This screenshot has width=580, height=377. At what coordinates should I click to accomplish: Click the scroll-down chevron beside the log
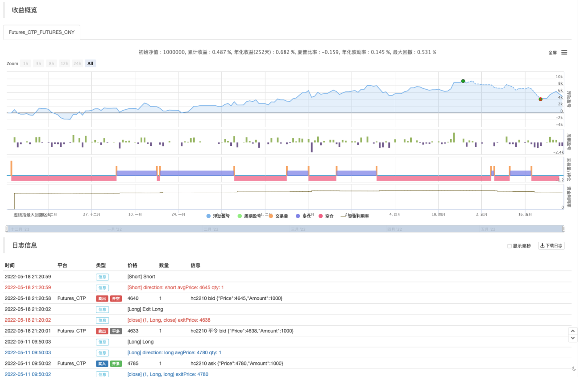pyautogui.click(x=572, y=339)
